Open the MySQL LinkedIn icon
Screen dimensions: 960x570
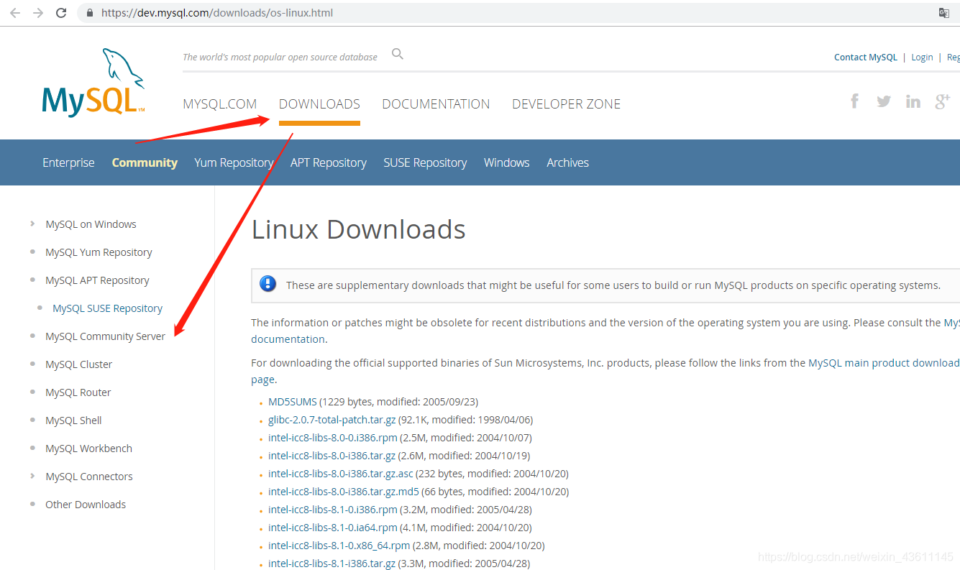pyautogui.click(x=913, y=101)
